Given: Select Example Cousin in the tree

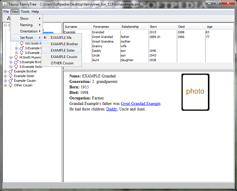Looking at the screenshot, I should tap(25, 81).
